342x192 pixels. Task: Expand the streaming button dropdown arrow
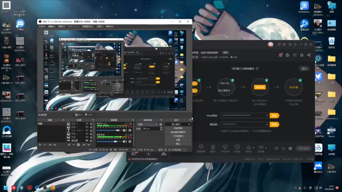(x=189, y=124)
